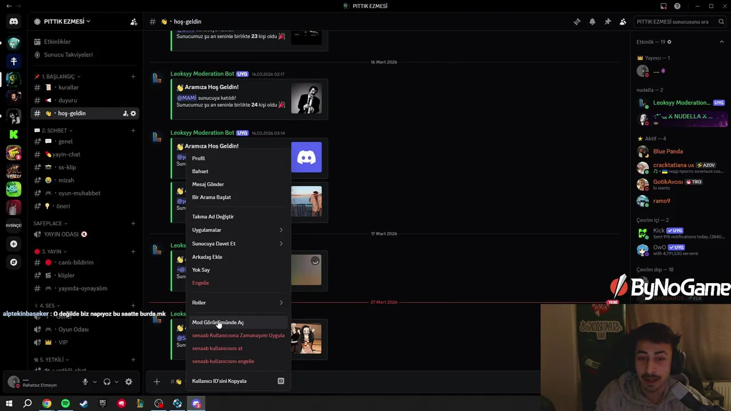
Task: Open canlı-bildirim channel
Action: (x=86, y=263)
